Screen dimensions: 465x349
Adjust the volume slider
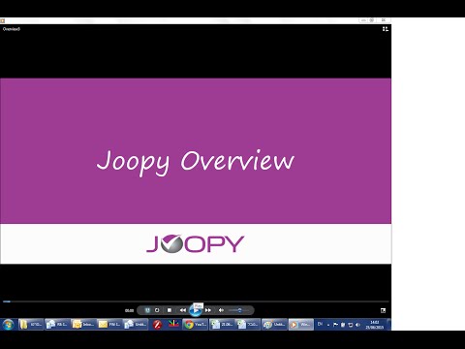click(239, 310)
